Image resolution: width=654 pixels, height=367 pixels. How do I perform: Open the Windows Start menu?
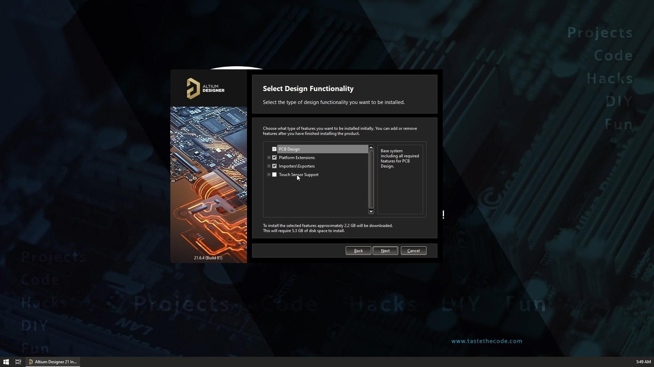coord(6,361)
